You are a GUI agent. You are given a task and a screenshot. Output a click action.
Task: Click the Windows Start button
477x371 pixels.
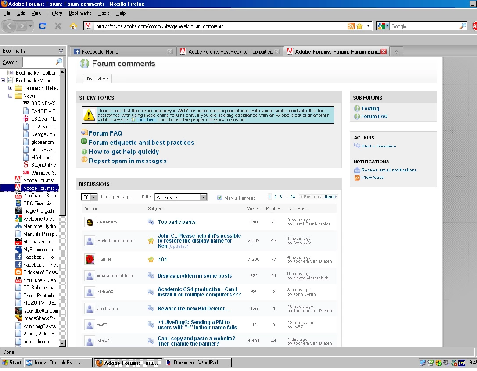(x=11, y=363)
